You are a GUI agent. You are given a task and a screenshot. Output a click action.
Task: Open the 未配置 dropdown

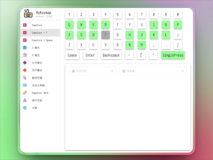click(153, 71)
